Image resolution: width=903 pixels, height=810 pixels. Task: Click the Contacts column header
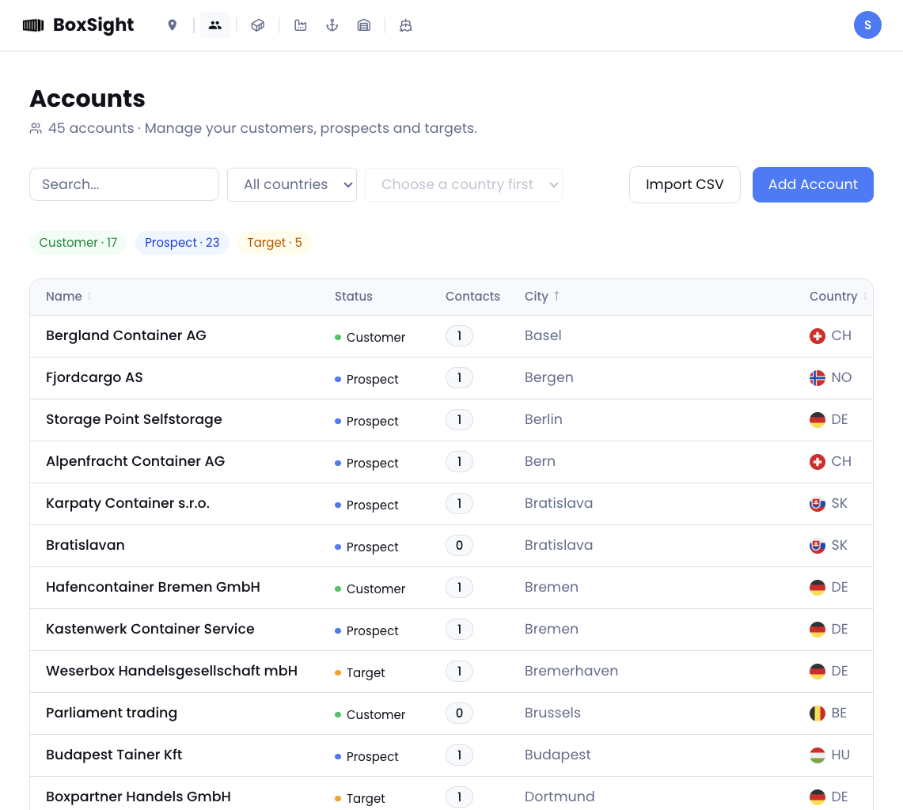tap(472, 297)
